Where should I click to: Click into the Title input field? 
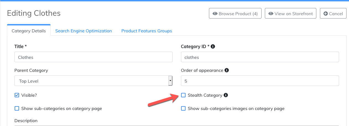click(x=94, y=57)
